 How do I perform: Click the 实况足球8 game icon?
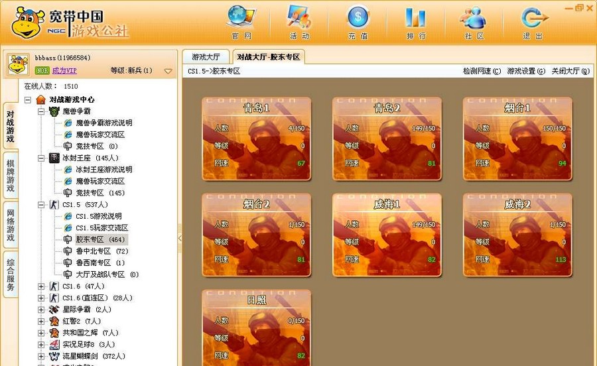(x=54, y=345)
